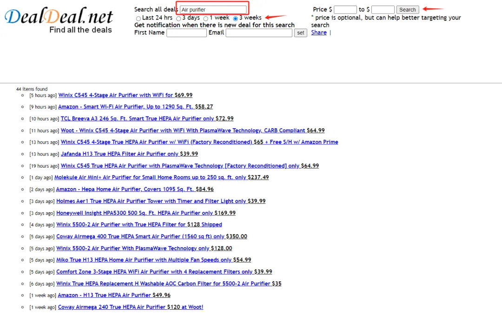Open Winix C545 $65 Amazon Prime deal
The image size is (502, 313).
coord(199,142)
